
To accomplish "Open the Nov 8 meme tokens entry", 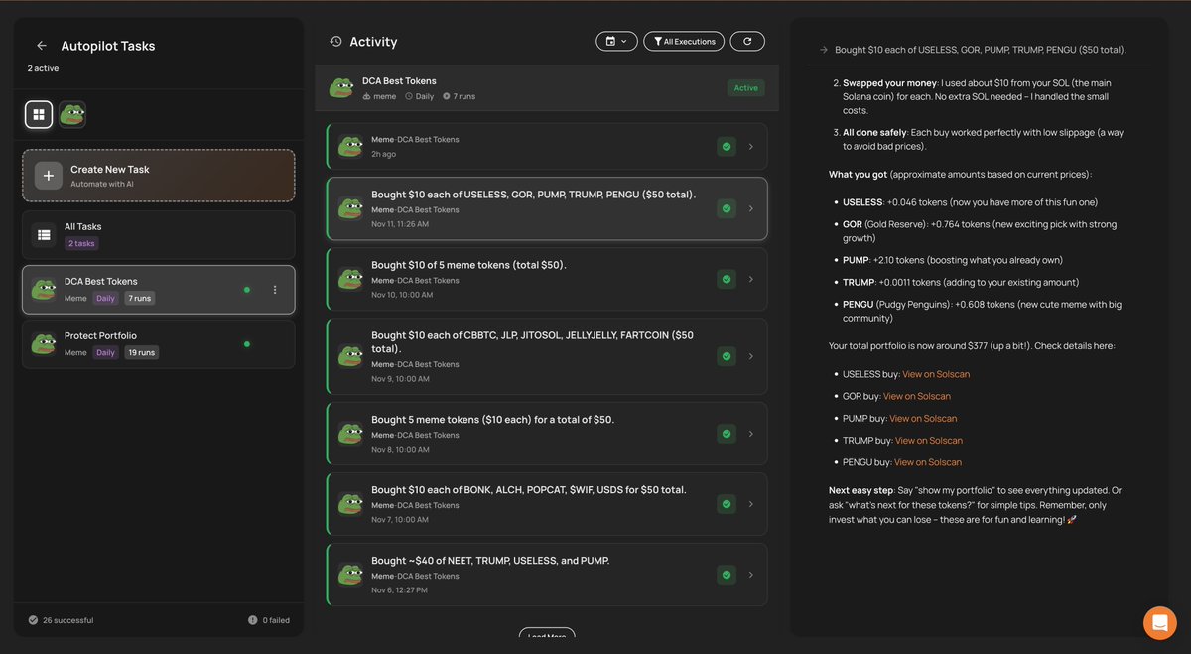I will (547, 434).
